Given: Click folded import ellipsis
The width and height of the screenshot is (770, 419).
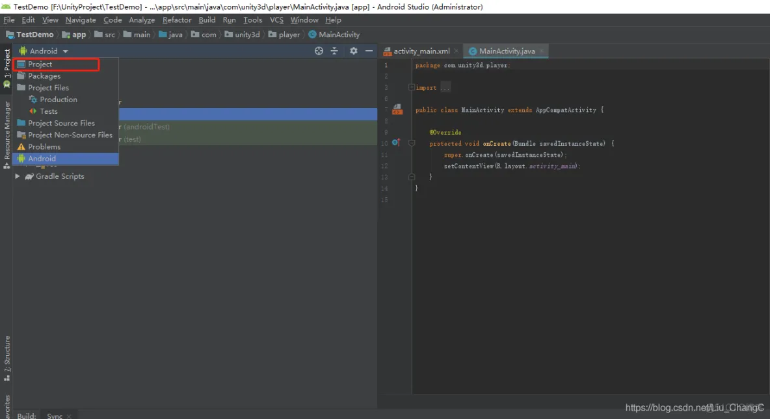Looking at the screenshot, I should click(445, 87).
